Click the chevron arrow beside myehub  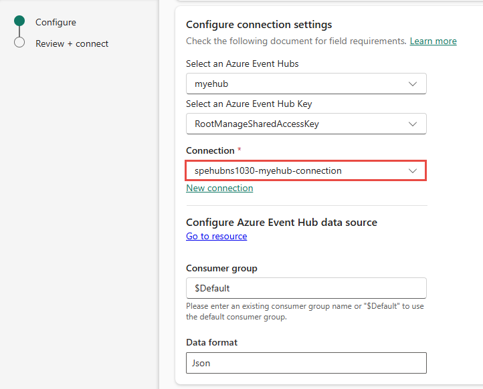[413, 84]
